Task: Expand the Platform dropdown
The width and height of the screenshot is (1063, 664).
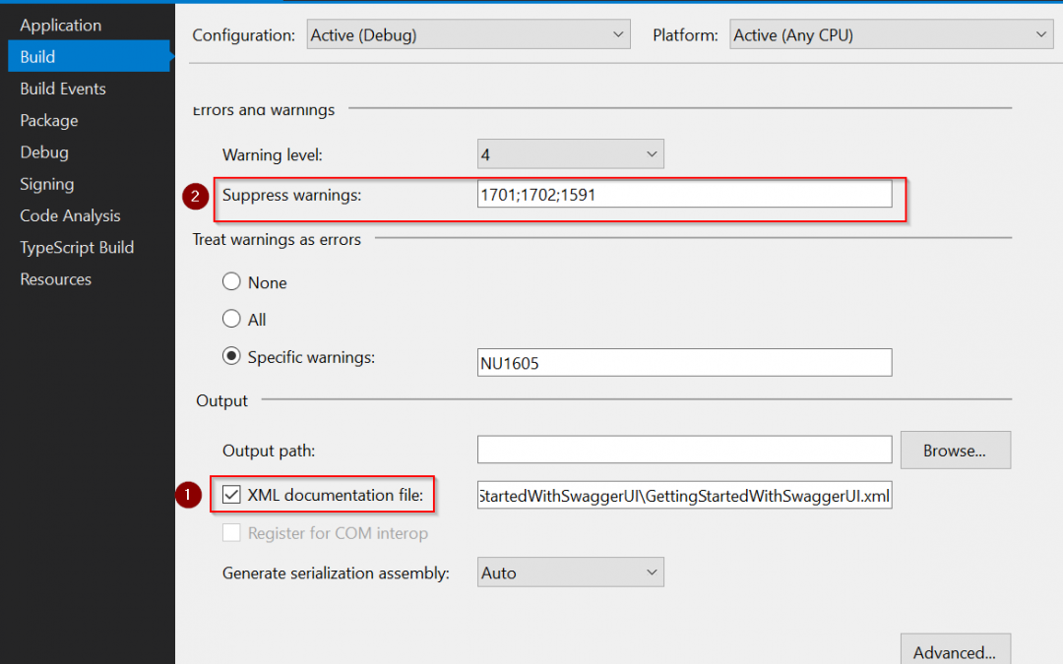Action: click(892, 35)
